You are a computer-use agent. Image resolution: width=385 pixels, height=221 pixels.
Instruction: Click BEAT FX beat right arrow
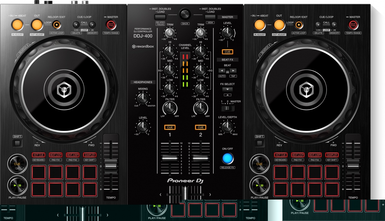tap(233, 70)
